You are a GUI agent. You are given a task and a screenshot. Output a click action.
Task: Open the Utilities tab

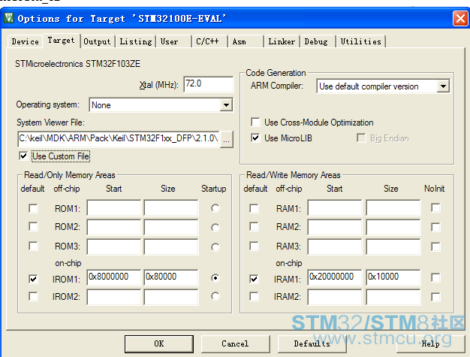[360, 41]
